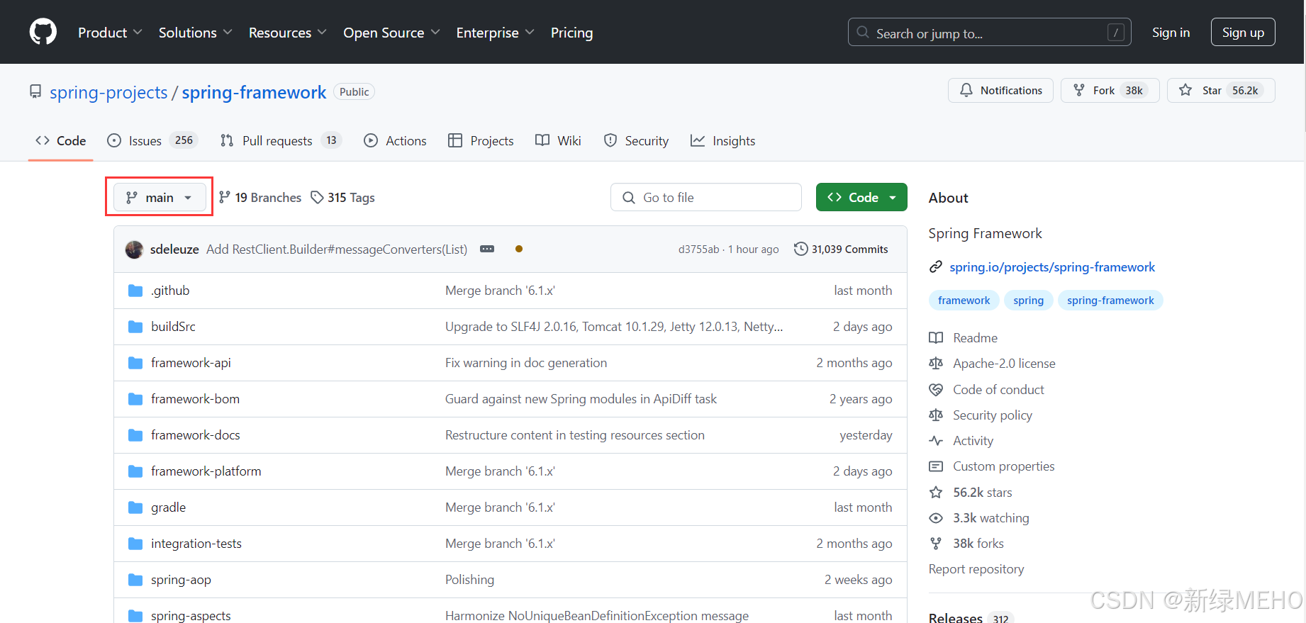Screen dimensions: 1306x623
Task: Click the GitHub Octocat logo
Action: [x=43, y=32]
